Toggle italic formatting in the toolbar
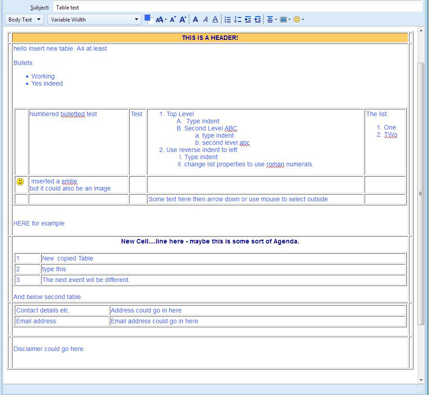431x395 pixels. [205, 19]
